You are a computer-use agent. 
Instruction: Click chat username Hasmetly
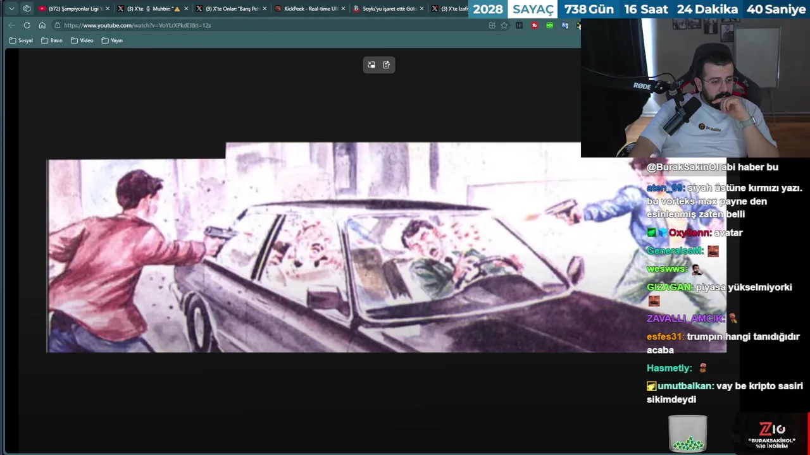click(x=669, y=368)
